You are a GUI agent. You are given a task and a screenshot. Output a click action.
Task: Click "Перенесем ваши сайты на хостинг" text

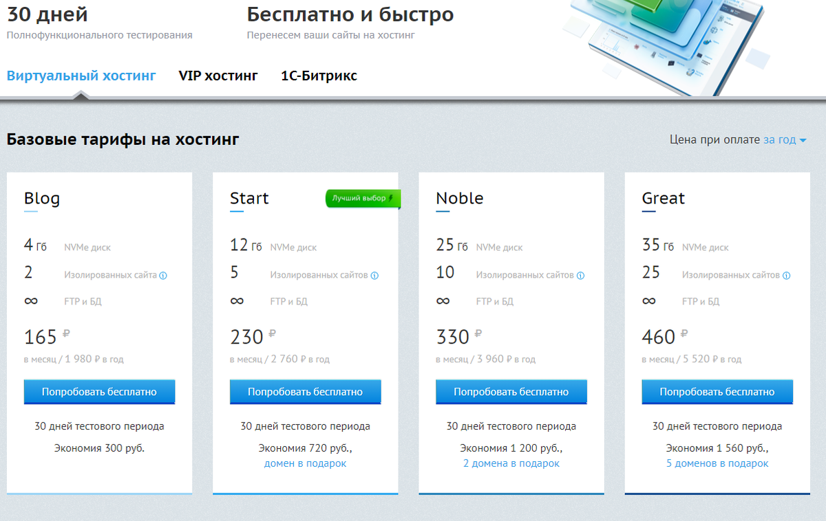point(331,34)
